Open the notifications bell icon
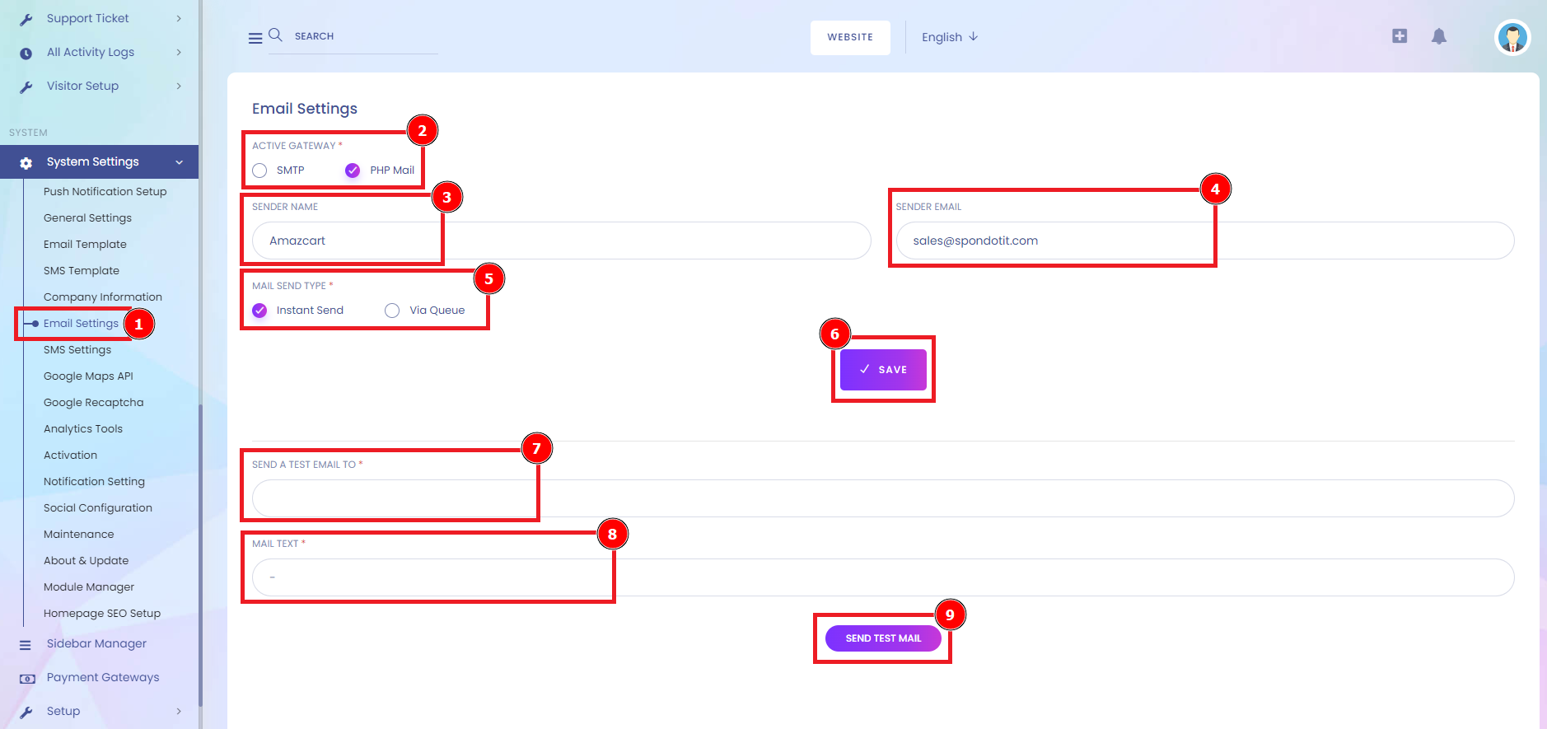The width and height of the screenshot is (1547, 729). (x=1439, y=36)
